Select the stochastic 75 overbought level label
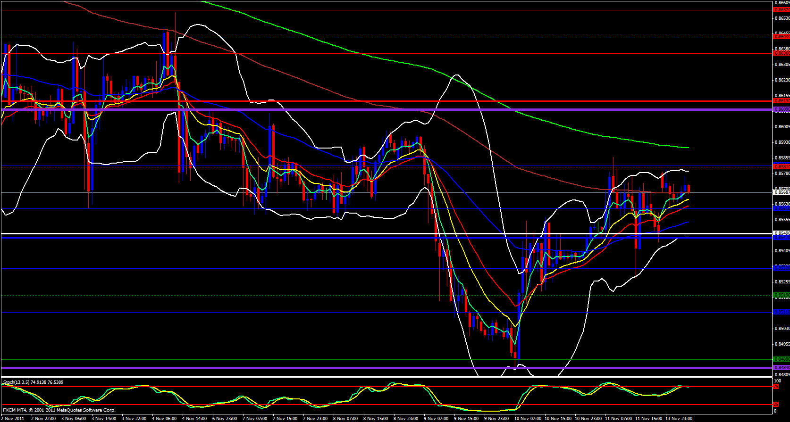This screenshot has height=422, width=790. [776, 387]
